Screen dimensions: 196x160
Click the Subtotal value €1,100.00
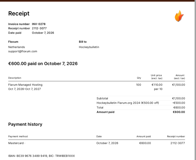179,98
